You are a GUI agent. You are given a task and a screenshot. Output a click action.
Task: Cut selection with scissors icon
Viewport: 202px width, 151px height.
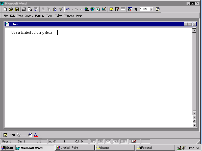[43, 9]
